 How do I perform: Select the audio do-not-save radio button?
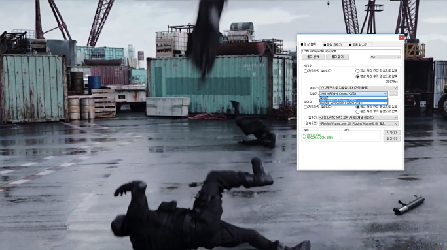point(306,107)
